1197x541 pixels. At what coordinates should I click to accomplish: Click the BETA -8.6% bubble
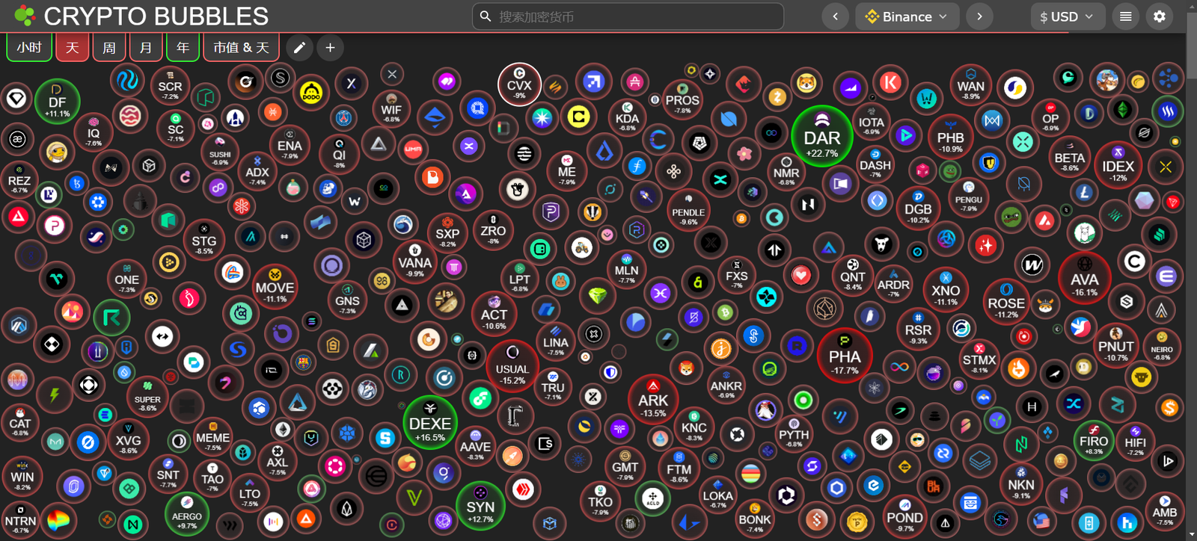pyautogui.click(x=1070, y=158)
